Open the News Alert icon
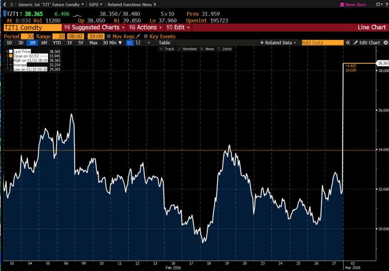Screen dimensions: 389x271 point(342,4)
